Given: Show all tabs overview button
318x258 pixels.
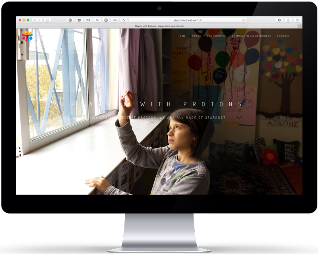Looking at the screenshot, I should [x=297, y=20].
